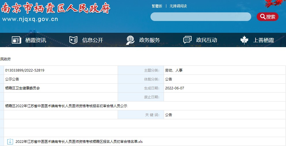Click the announcement title 初审合格人员公示

point(66,106)
